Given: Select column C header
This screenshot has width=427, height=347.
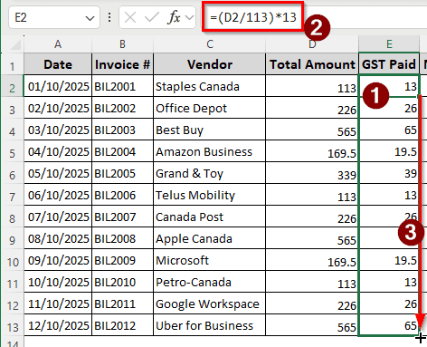Looking at the screenshot, I should 210,44.
